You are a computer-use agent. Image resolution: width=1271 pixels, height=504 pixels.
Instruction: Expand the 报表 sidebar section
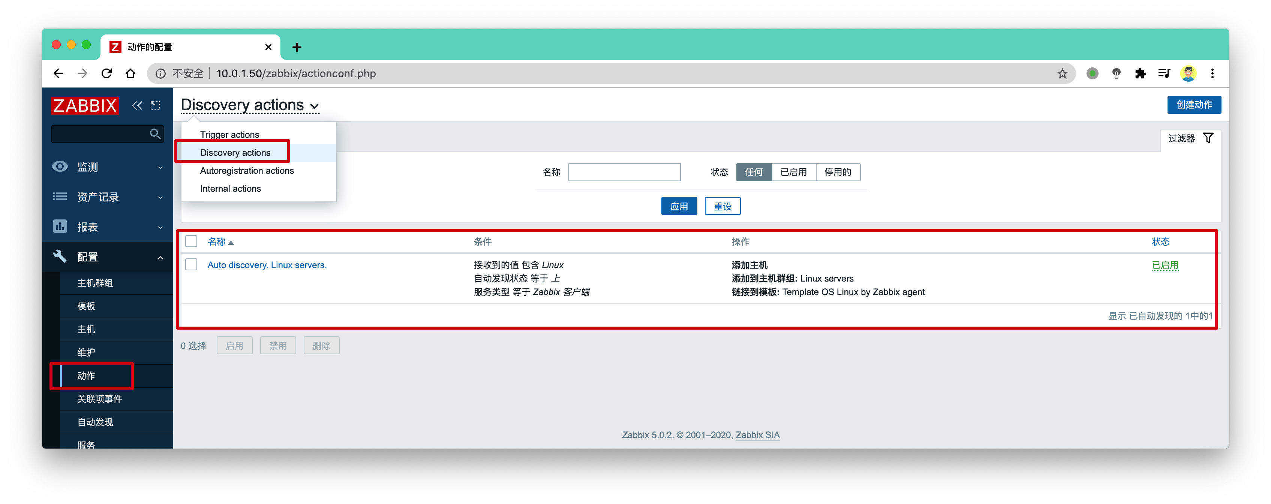coord(108,227)
